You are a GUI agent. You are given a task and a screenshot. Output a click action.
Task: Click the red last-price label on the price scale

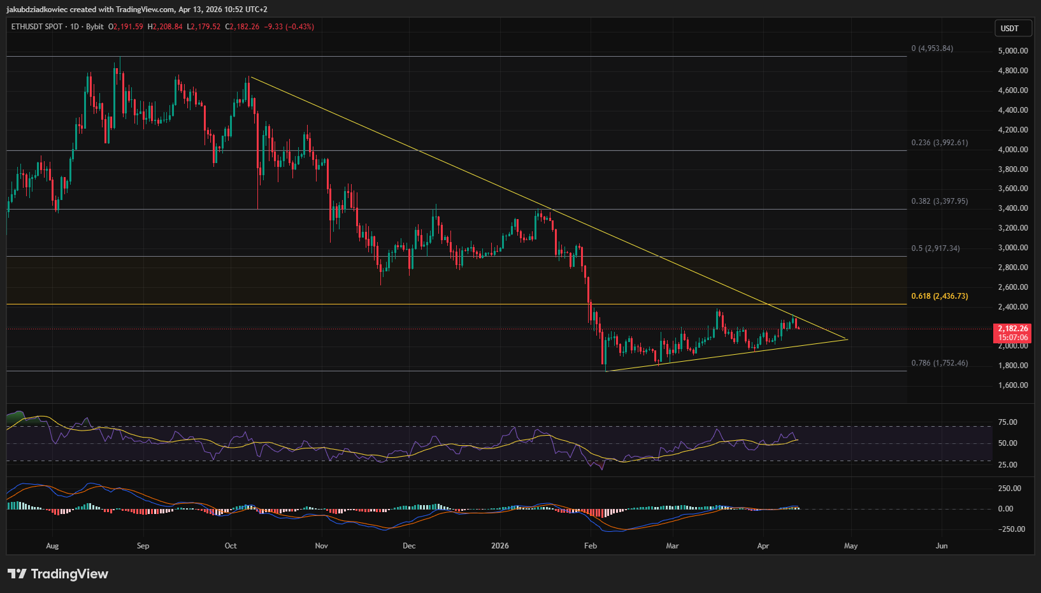[x=1012, y=329]
